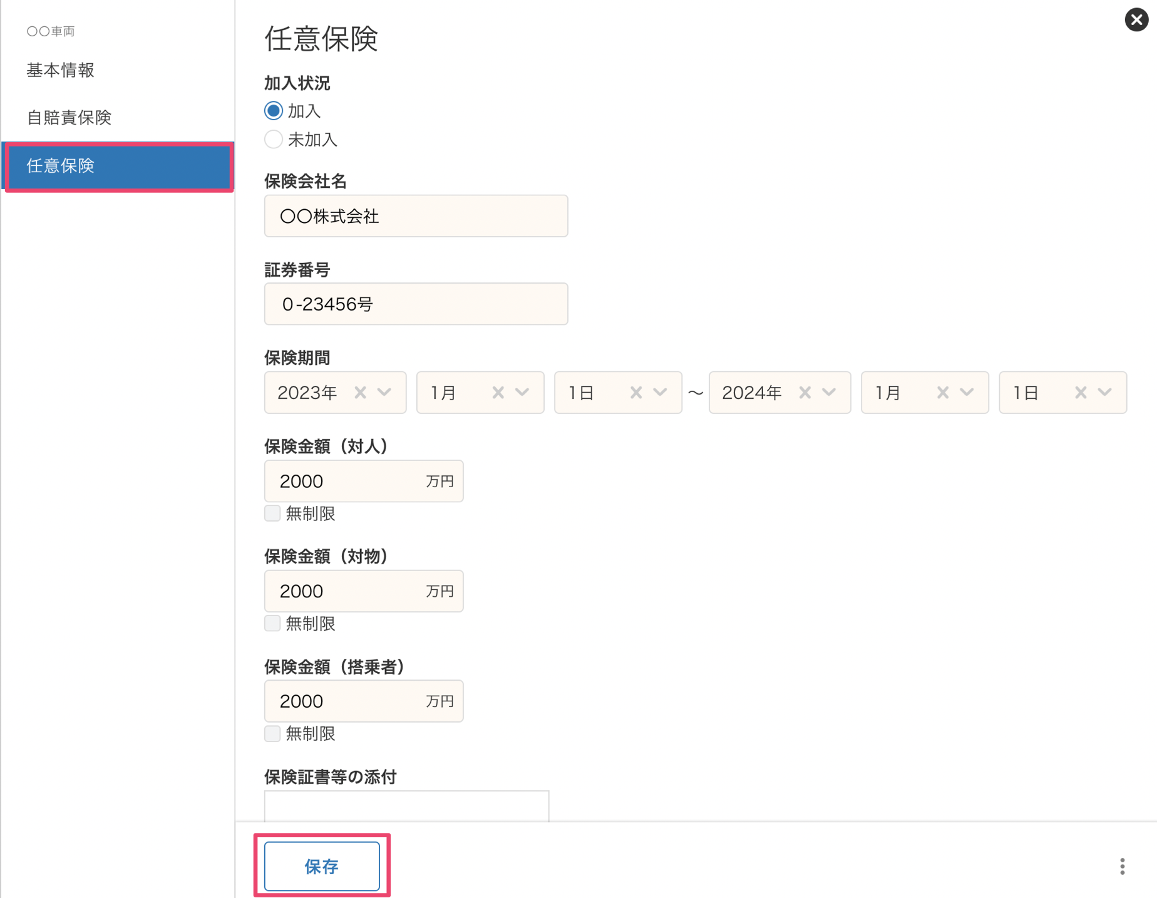Viewport: 1157px width, 898px height.
Task: Check 無制限 under 保険金額(対物)
Action: point(272,623)
